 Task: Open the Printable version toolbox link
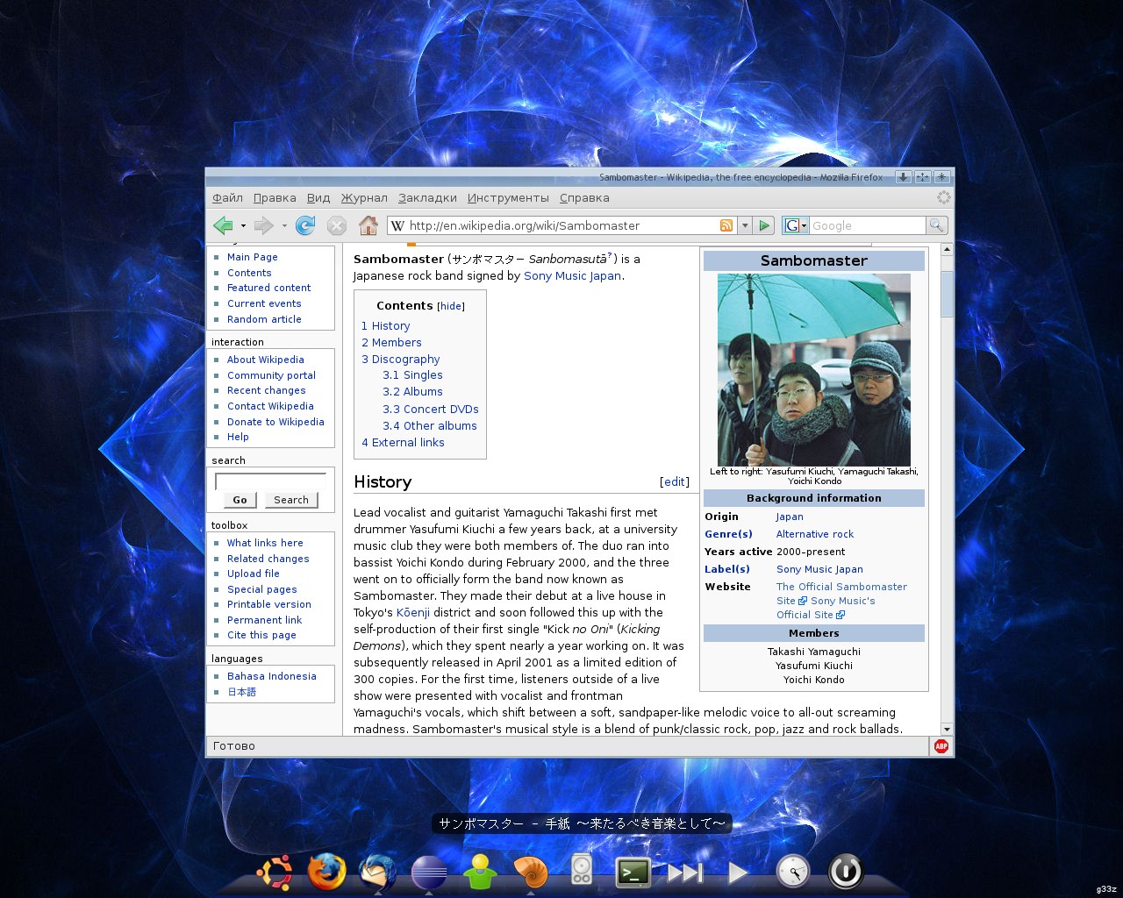click(x=269, y=604)
